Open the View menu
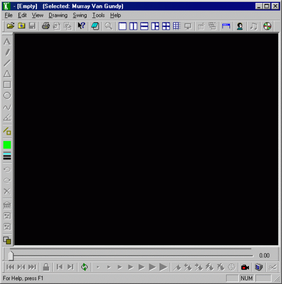The image size is (282, 284). (37, 16)
